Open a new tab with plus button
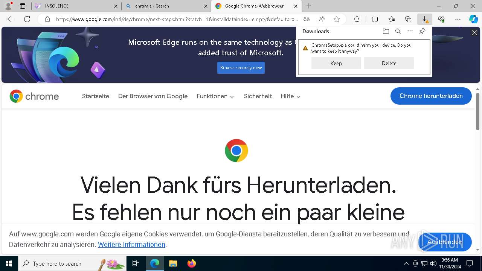This screenshot has width=482, height=271. tap(308, 6)
